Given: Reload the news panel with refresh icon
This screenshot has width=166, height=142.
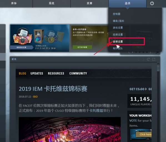Looking at the screenshot, I should [x=148, y=59].
